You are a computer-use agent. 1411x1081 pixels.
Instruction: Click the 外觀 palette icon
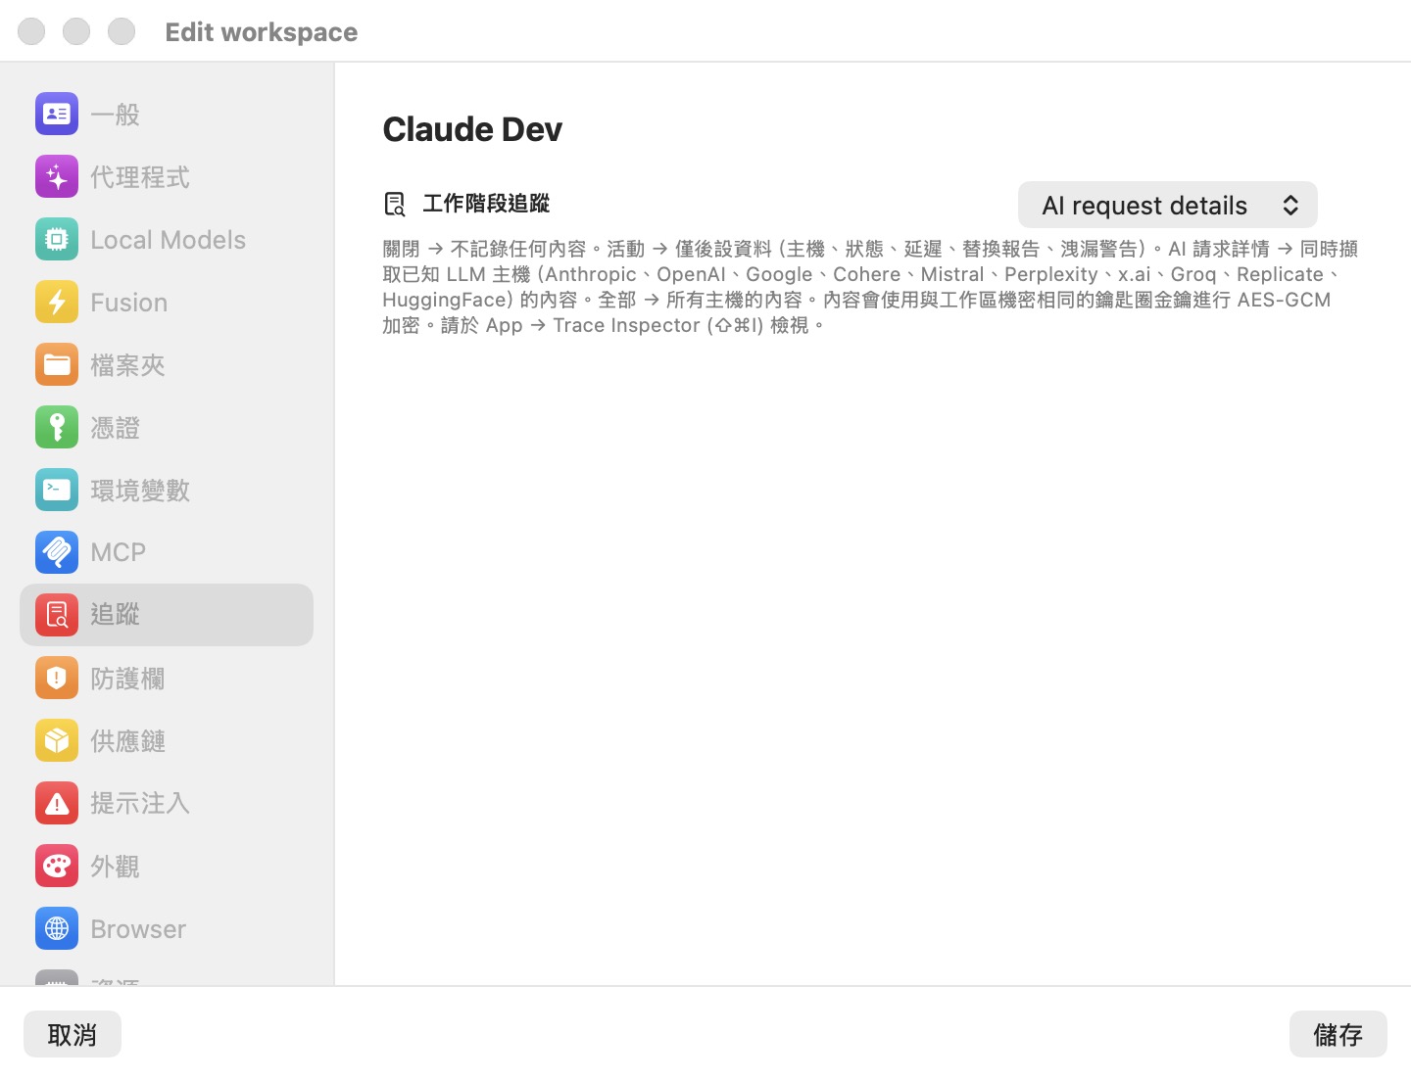[x=57, y=867]
